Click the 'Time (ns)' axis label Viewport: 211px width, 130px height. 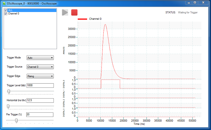[x=139, y=124]
